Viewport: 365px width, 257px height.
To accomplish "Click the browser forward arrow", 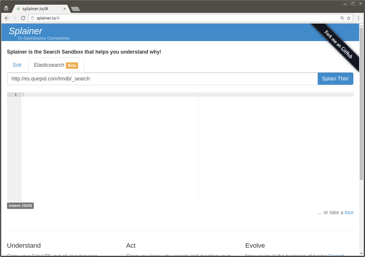I will coord(15,18).
